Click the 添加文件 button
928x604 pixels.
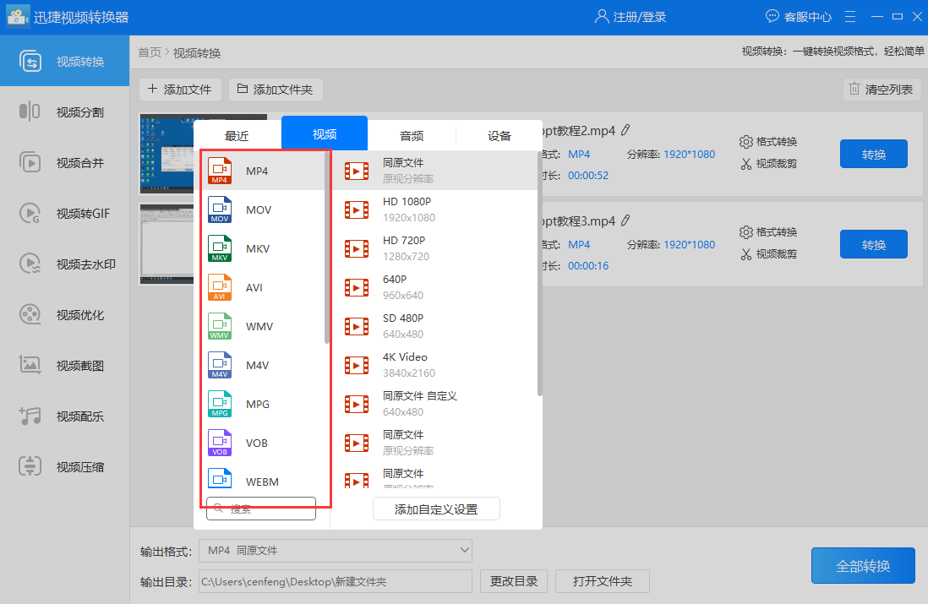(x=180, y=90)
